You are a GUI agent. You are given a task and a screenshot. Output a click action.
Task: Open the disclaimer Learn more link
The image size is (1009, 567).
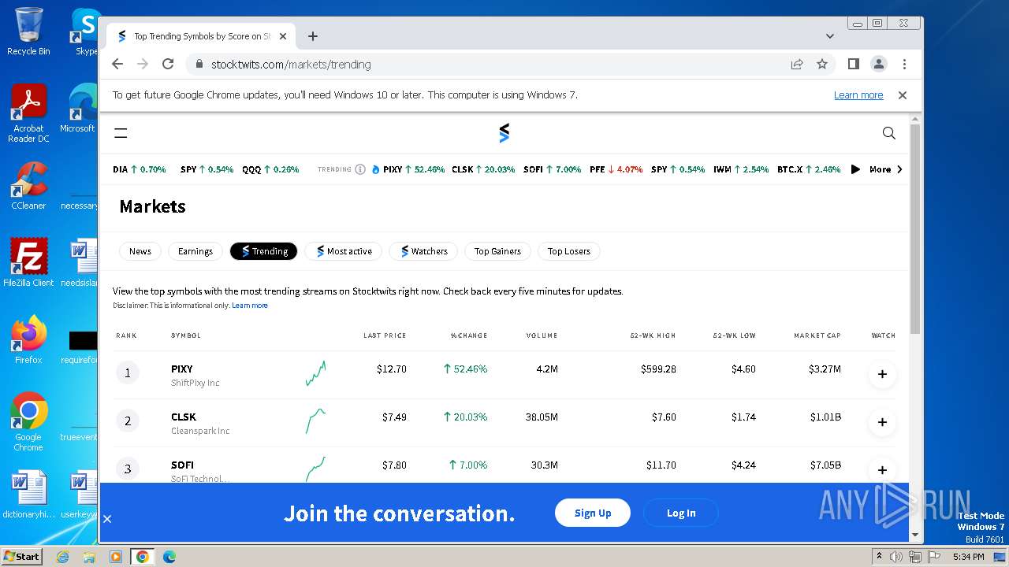[250, 306]
